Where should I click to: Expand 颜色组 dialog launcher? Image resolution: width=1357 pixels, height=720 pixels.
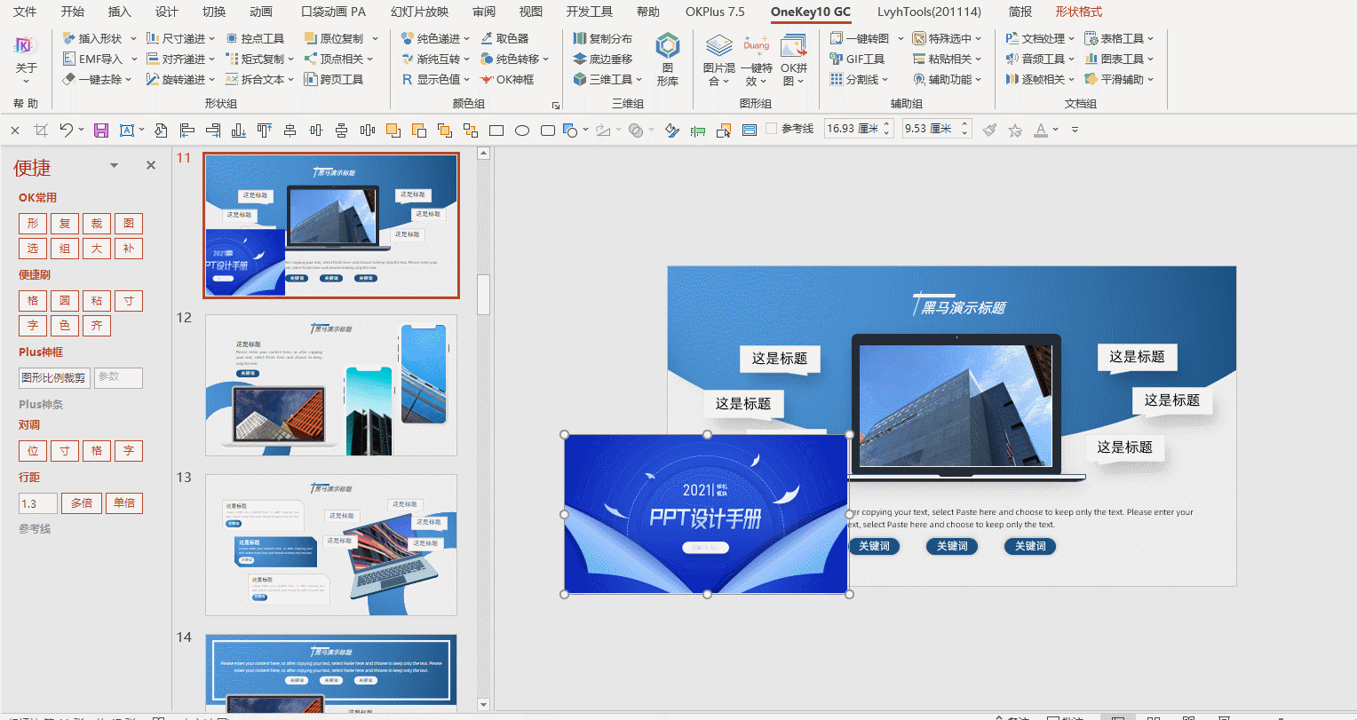pyautogui.click(x=557, y=104)
